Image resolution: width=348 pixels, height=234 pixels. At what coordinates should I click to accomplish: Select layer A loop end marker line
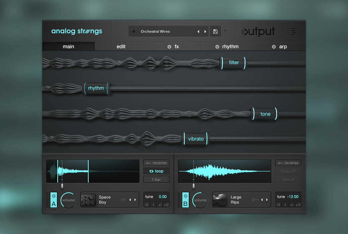pyautogui.click(x=88, y=171)
